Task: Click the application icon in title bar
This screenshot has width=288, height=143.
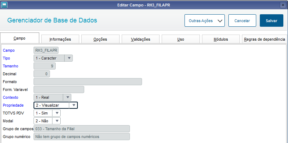Action: point(4,5)
